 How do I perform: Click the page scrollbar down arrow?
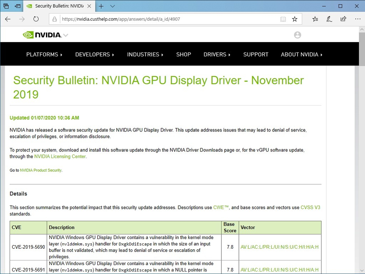click(362, 270)
